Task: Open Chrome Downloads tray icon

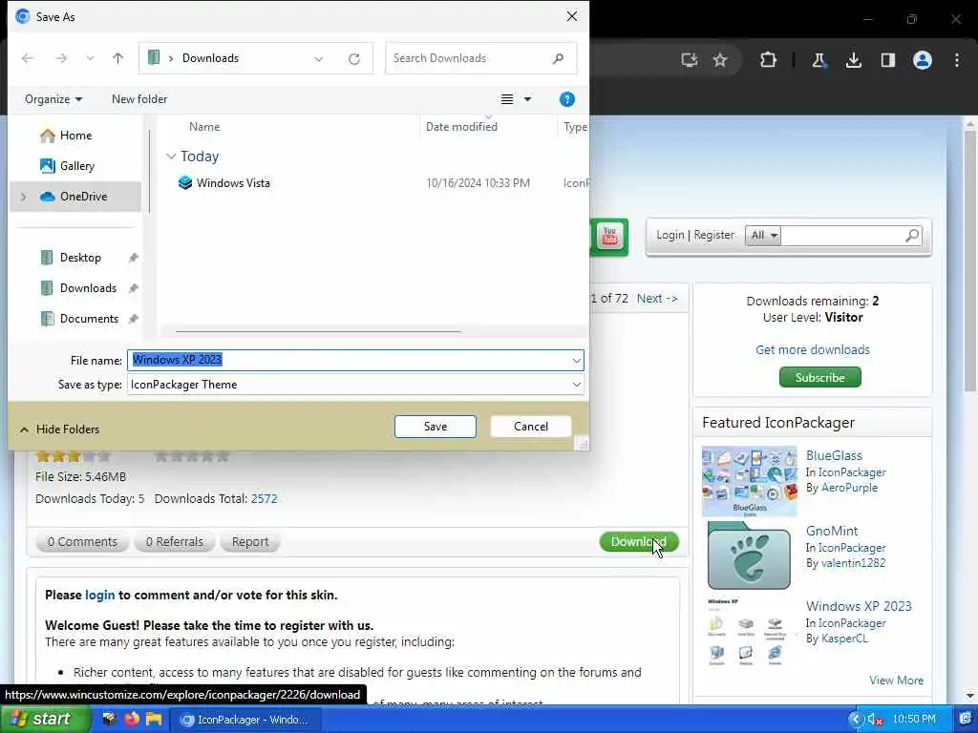Action: point(853,60)
